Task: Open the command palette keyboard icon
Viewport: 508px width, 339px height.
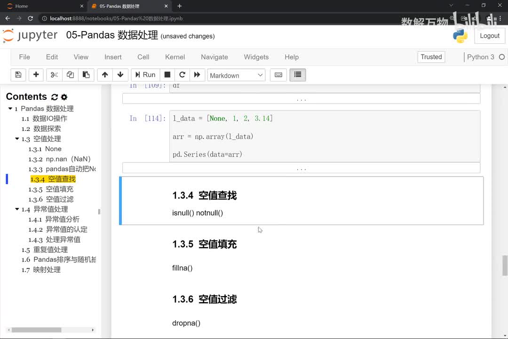Action: tap(278, 75)
